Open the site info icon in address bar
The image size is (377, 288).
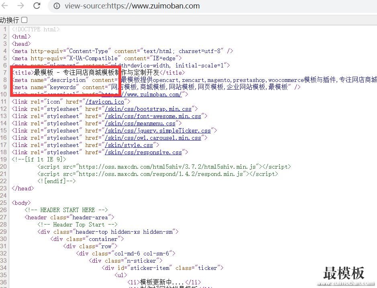57,6
